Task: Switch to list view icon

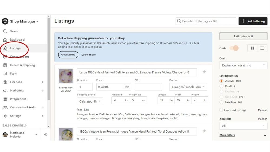Action: pyautogui.click(x=262, y=48)
